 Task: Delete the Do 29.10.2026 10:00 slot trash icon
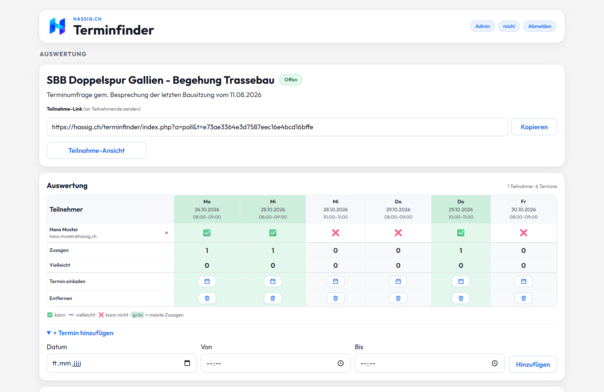pyautogui.click(x=461, y=298)
